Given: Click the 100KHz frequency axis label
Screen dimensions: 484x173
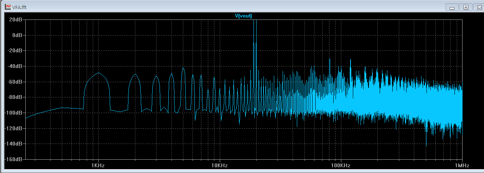Looking at the screenshot, I should tap(341, 166).
